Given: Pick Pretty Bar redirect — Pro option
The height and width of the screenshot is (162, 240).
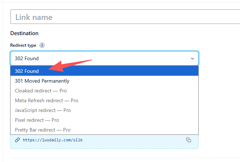Looking at the screenshot, I should (x=104, y=130).
